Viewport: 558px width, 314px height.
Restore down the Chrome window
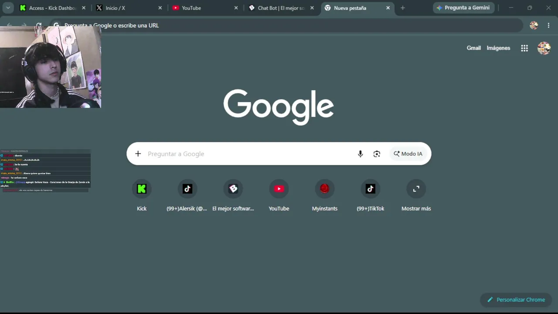530,8
